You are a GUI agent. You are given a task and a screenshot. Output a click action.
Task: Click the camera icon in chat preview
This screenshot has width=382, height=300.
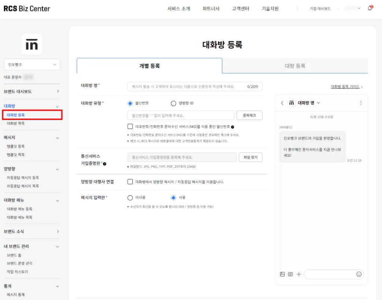pos(290,274)
